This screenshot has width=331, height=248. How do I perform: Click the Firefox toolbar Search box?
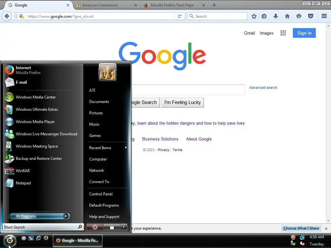(217, 16)
